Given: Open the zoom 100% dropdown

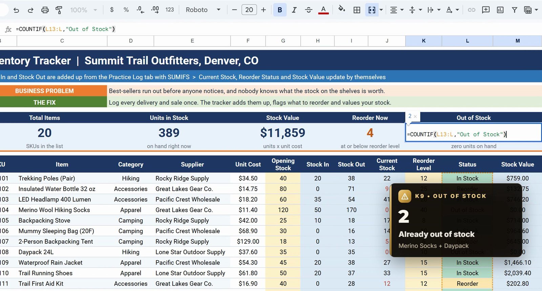Looking at the screenshot, I should pos(83,10).
